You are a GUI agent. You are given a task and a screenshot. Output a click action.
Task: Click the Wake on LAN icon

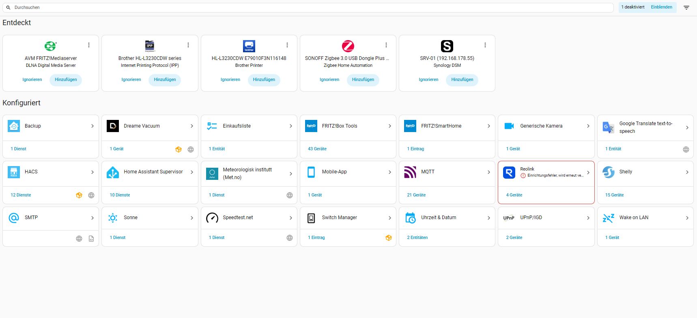point(608,218)
